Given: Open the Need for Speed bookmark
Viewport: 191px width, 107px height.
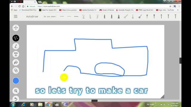Looking at the screenshot, I should [48, 10].
